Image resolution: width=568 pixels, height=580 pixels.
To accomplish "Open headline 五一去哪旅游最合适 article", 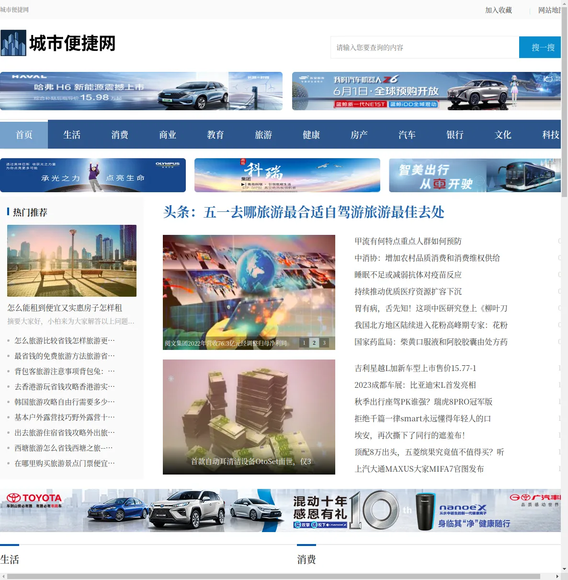I will pyautogui.click(x=304, y=212).
